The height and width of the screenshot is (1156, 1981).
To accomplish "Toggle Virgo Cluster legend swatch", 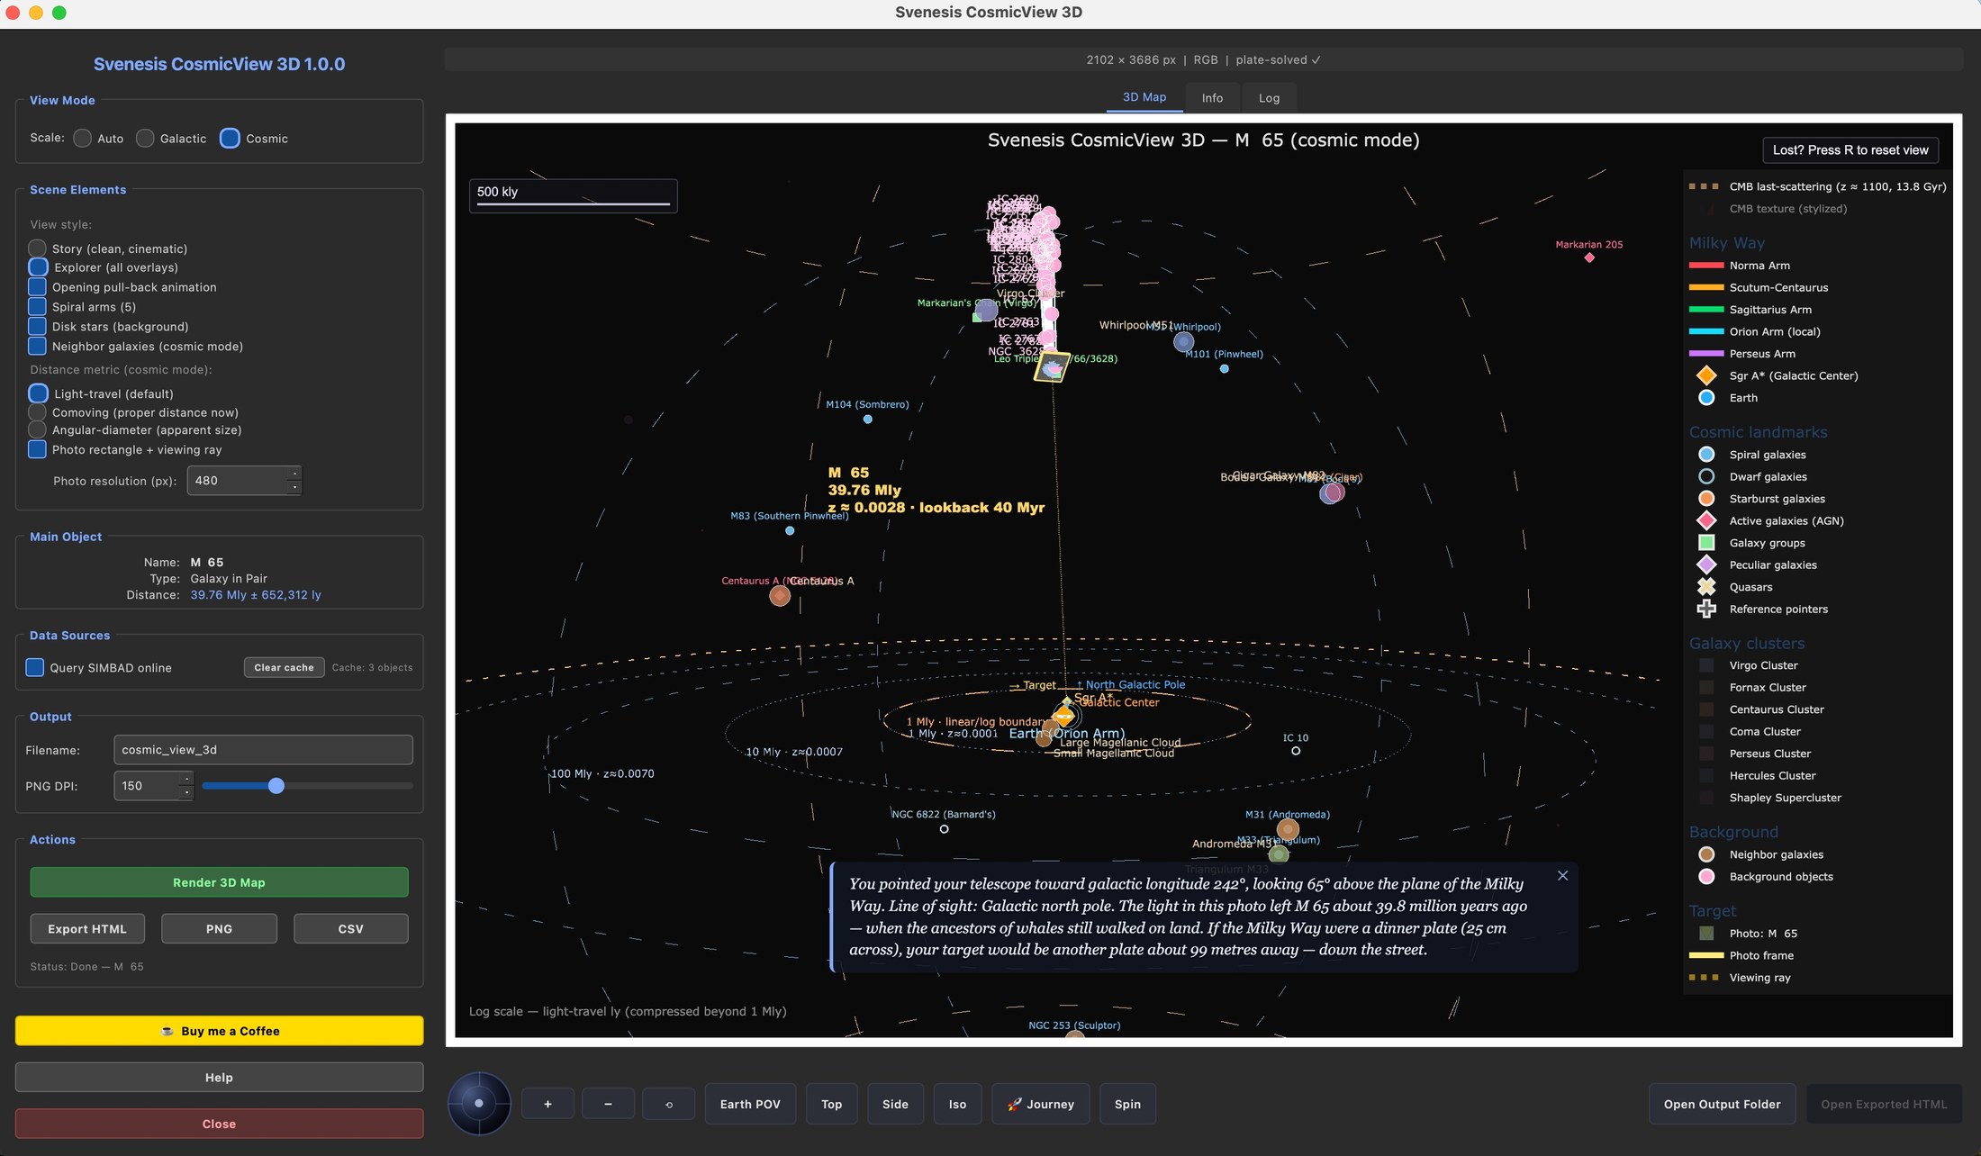I will (1705, 665).
